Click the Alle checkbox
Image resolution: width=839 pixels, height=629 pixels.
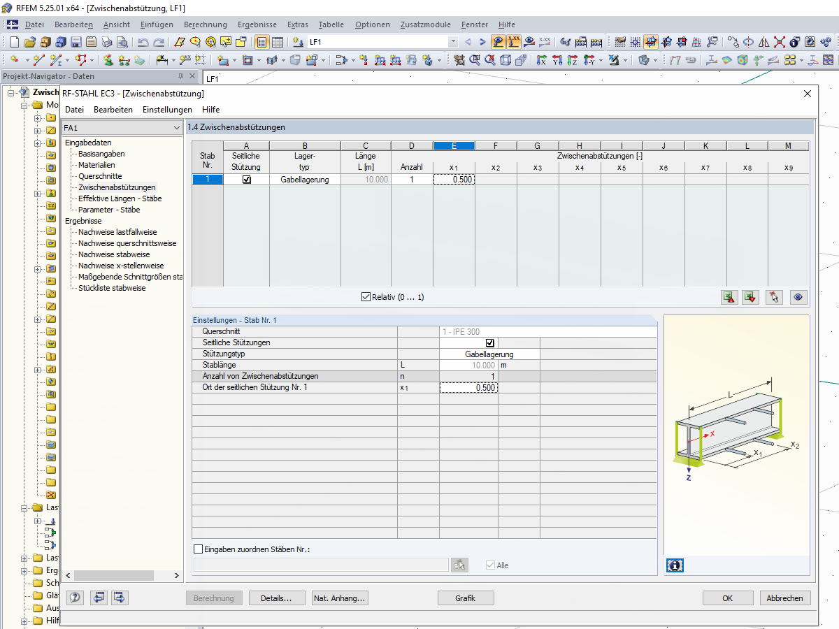490,565
